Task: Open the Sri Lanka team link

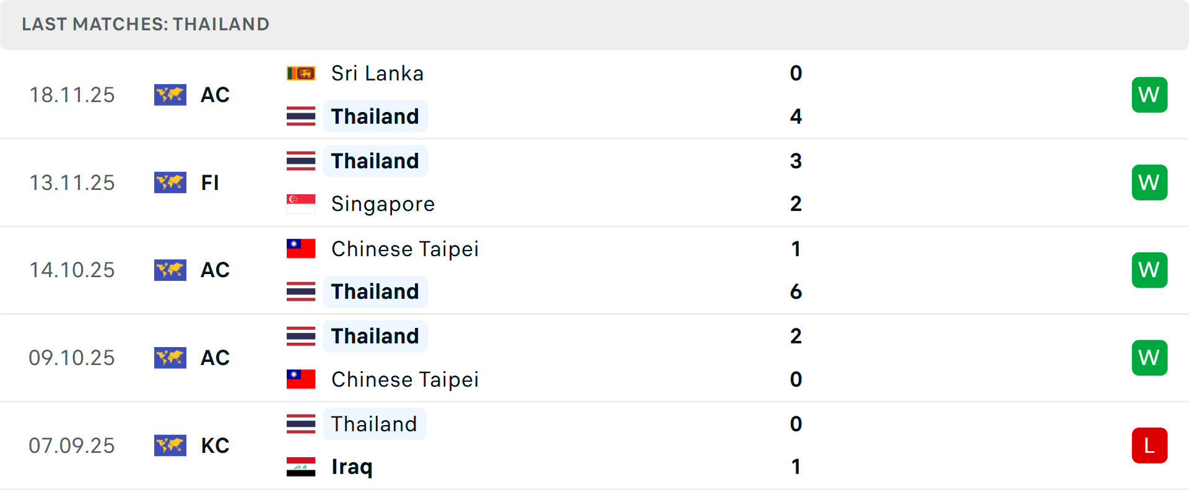Action: click(x=377, y=74)
